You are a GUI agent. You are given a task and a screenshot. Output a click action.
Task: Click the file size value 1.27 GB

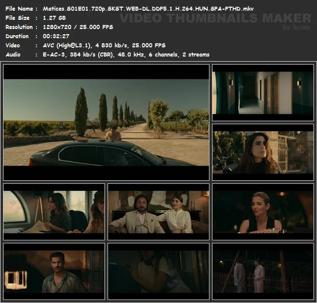(x=54, y=18)
